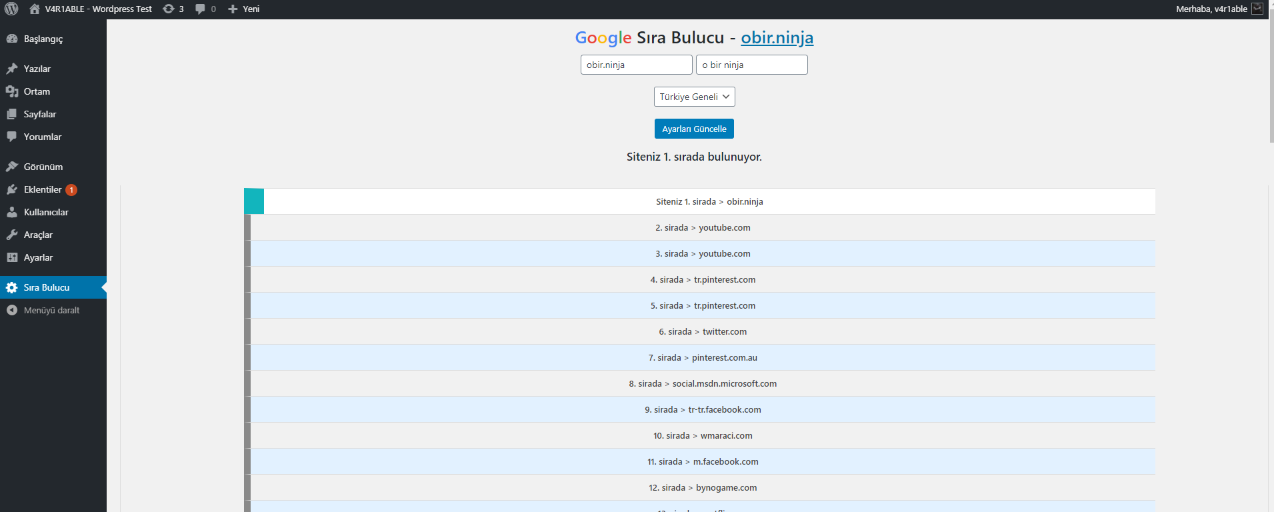Click the Kullanıcılar person icon

tap(12, 212)
